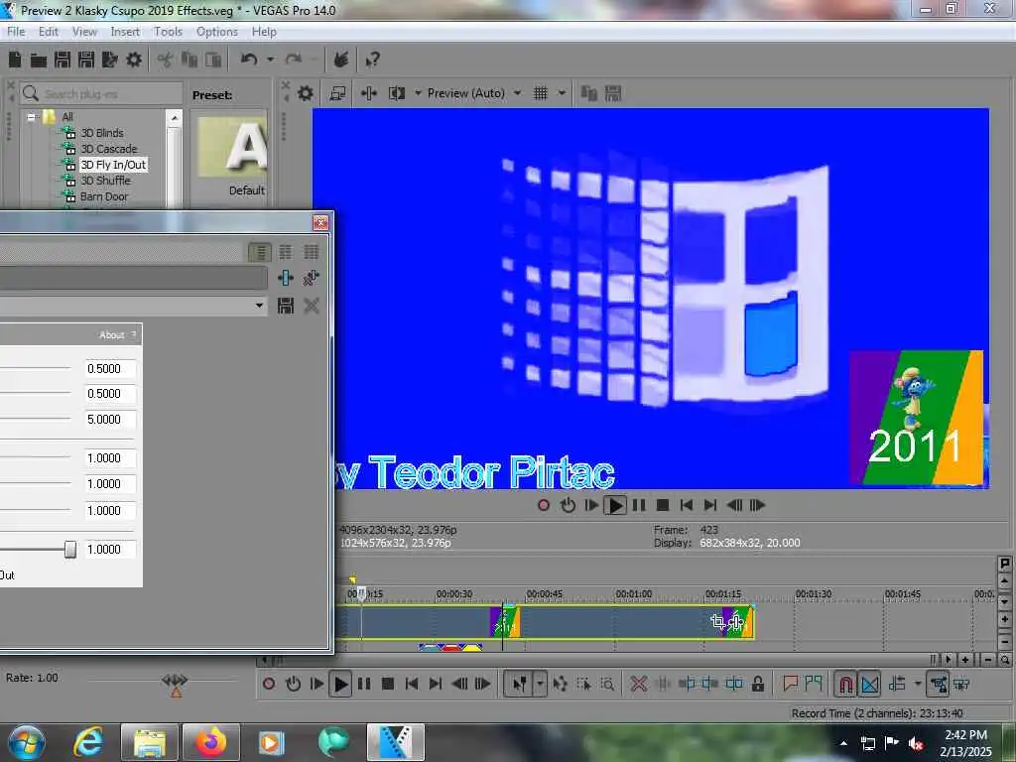Toggle Split Screen View above the preview
The image size is (1016, 762).
397,93
